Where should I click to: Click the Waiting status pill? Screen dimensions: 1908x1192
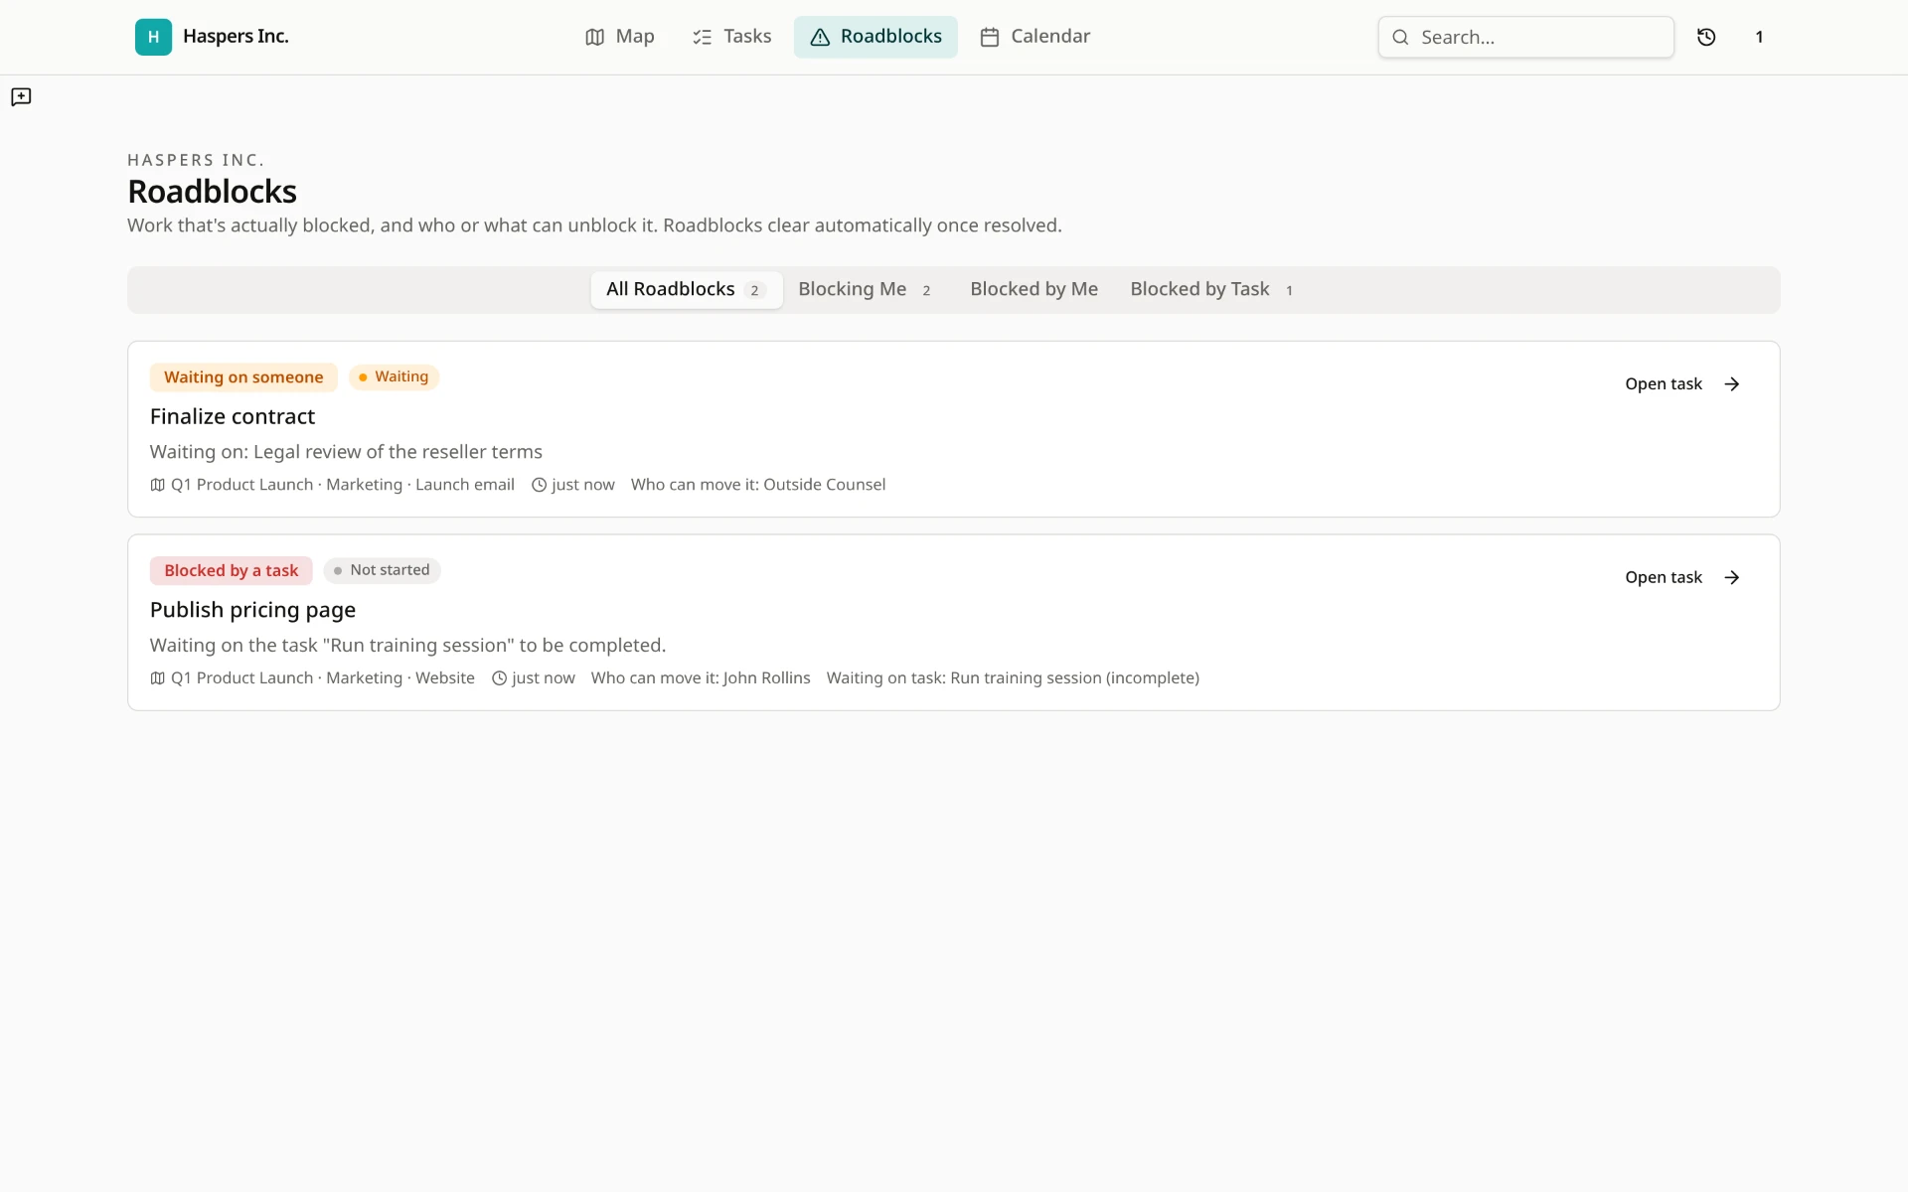pyautogui.click(x=394, y=377)
